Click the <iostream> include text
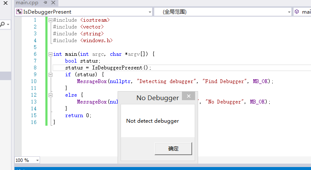 click(95, 20)
